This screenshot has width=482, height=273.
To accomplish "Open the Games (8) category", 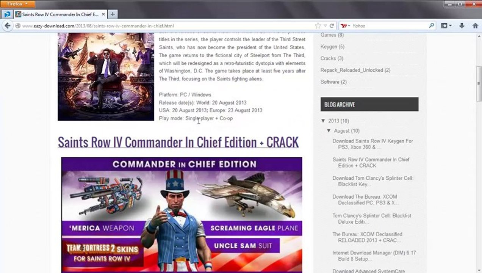I will (x=332, y=35).
